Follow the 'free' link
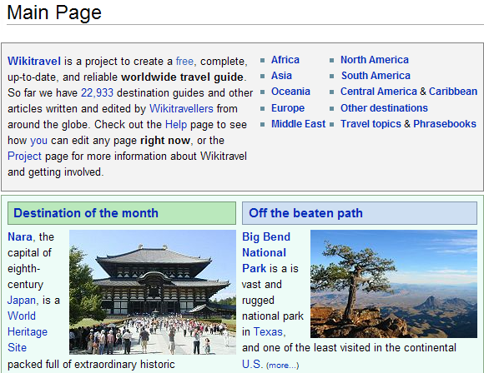 click(184, 61)
